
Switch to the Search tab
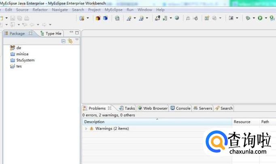click(224, 108)
